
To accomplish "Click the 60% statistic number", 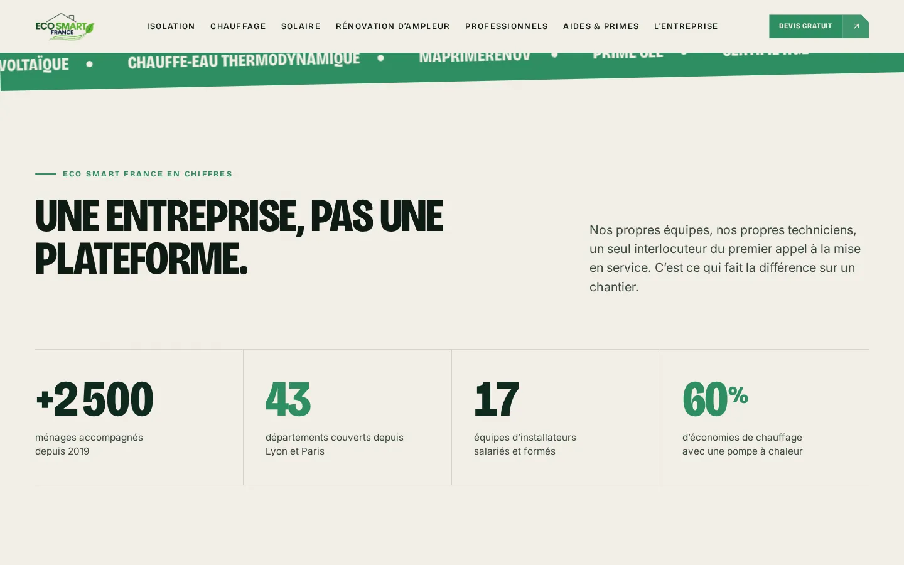I will point(715,399).
